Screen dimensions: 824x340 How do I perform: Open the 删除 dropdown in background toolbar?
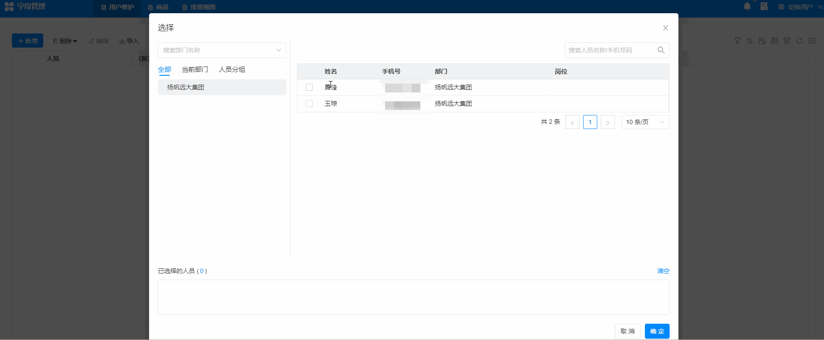(x=65, y=41)
